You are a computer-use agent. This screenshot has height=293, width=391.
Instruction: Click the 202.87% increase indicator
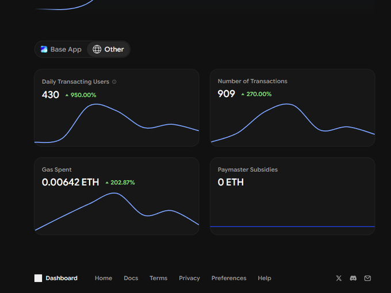pyautogui.click(x=120, y=183)
